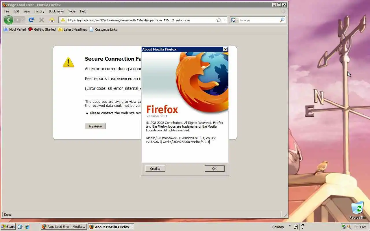Image resolution: width=370 pixels, height=231 pixels.
Task: Maximize the Firefox browser window
Action: coord(279,5)
